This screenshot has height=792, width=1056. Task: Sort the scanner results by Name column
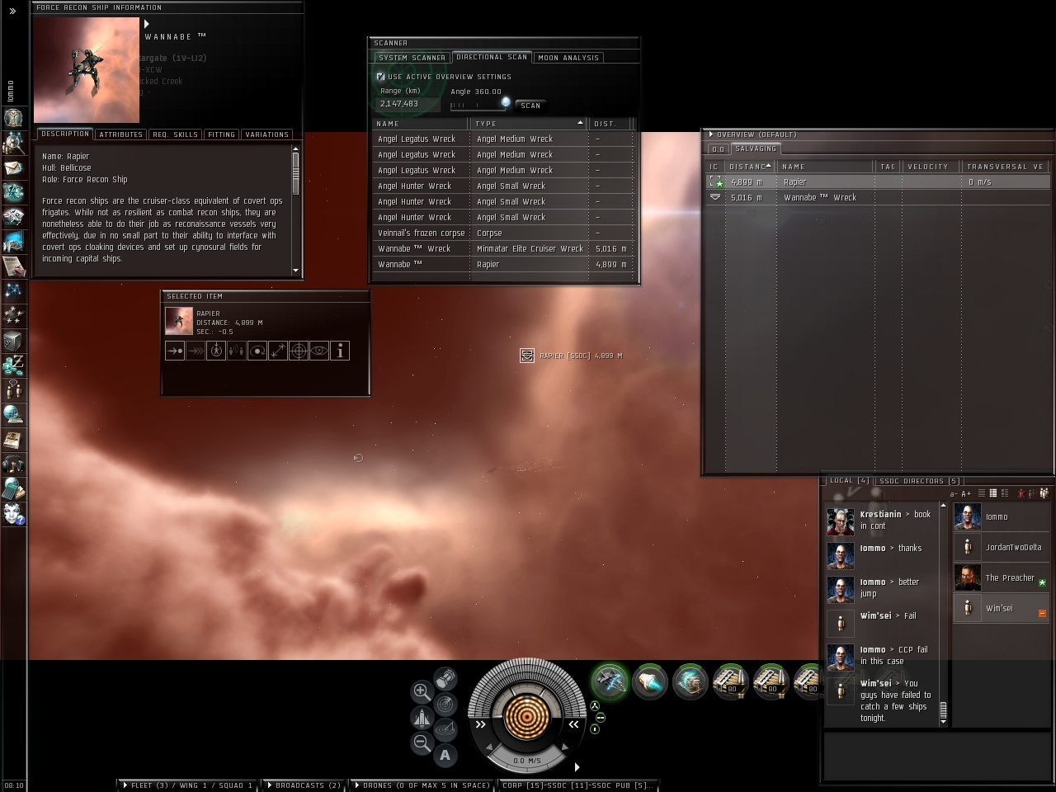pos(421,124)
